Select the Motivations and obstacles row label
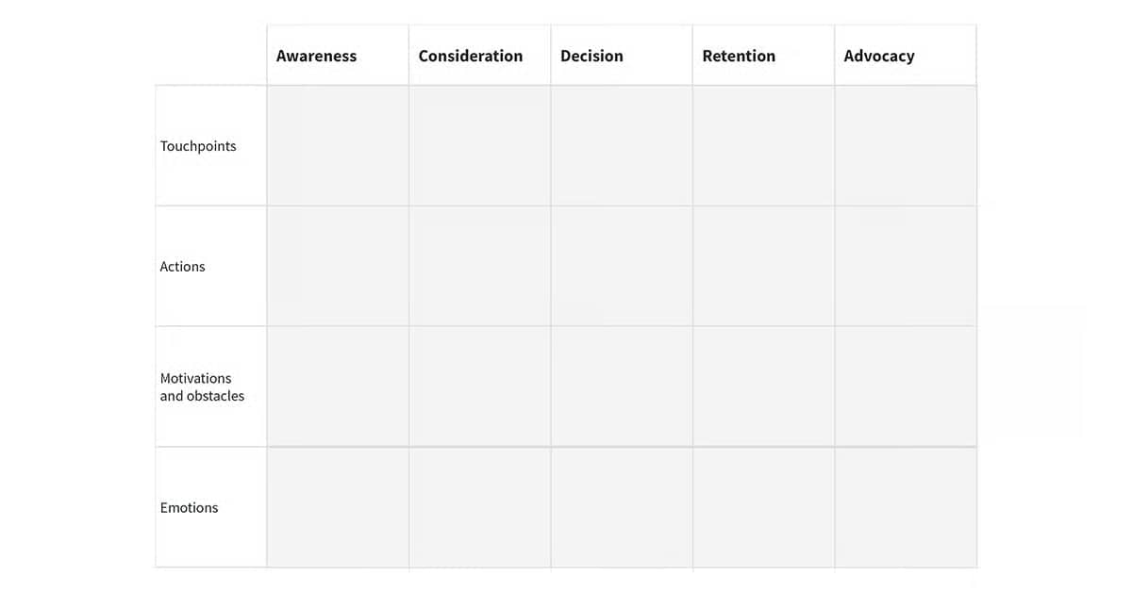 pos(202,387)
